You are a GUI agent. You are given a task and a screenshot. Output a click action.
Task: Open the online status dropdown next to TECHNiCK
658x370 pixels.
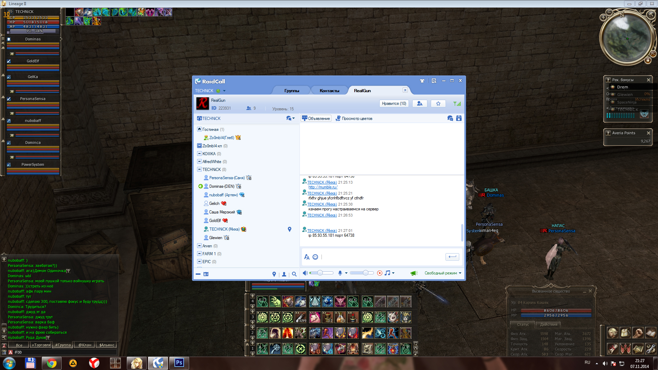[x=224, y=91]
